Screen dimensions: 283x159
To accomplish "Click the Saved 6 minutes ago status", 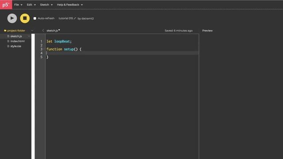I will point(179,30).
